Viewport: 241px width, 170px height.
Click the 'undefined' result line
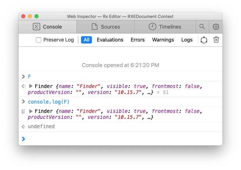(x=41, y=127)
